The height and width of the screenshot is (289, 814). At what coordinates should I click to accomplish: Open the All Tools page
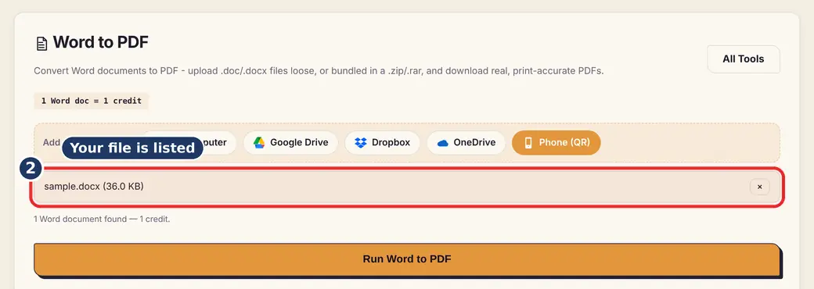point(743,59)
